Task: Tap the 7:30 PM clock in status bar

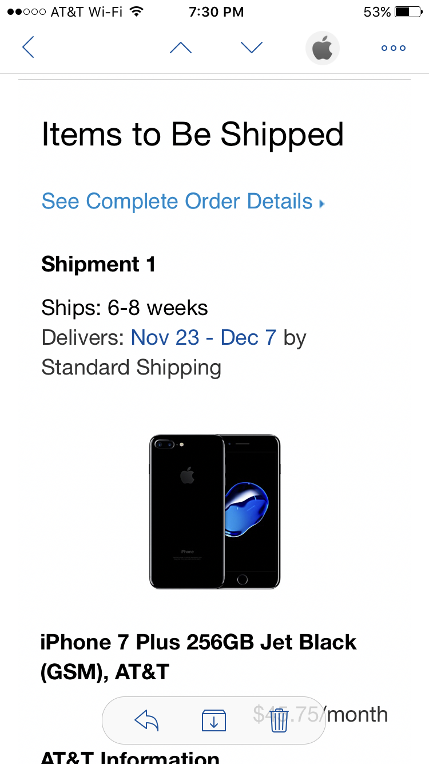Action: (x=216, y=11)
